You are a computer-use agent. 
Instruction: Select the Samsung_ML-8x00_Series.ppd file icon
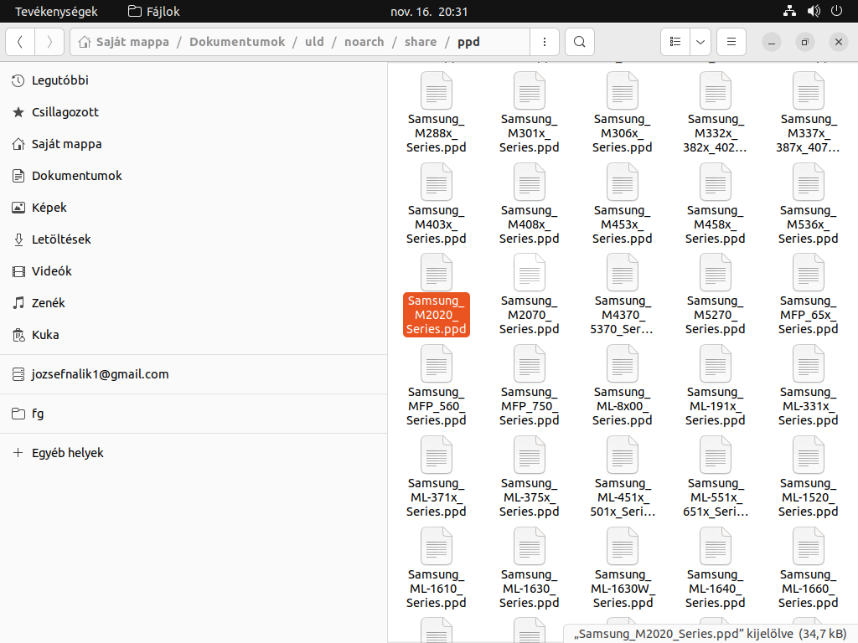tap(623, 363)
